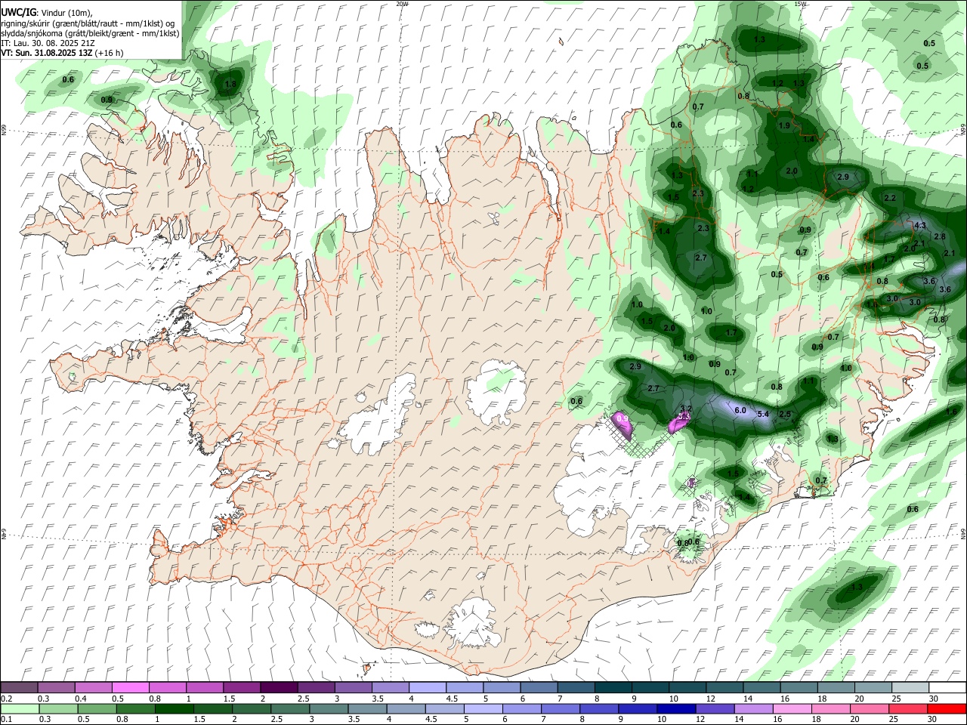Click the 4.3 value near the east coast
This screenshot has width=967, height=725.
[x=920, y=225]
